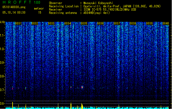The image size is (172, 109).
Task: Click the 0040 time marker
Action: tap(166, 23)
